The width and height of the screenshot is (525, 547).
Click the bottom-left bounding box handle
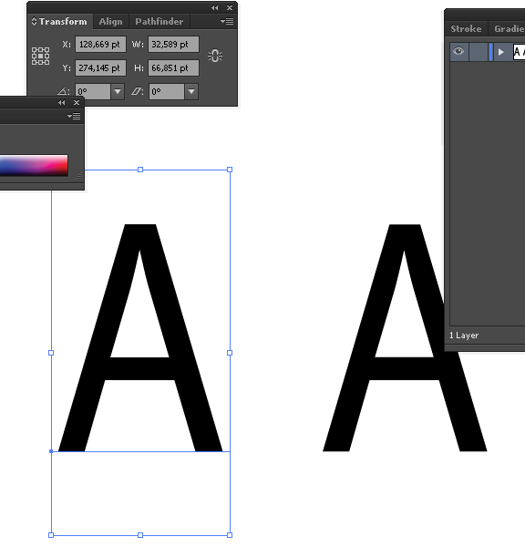pyautogui.click(x=51, y=535)
